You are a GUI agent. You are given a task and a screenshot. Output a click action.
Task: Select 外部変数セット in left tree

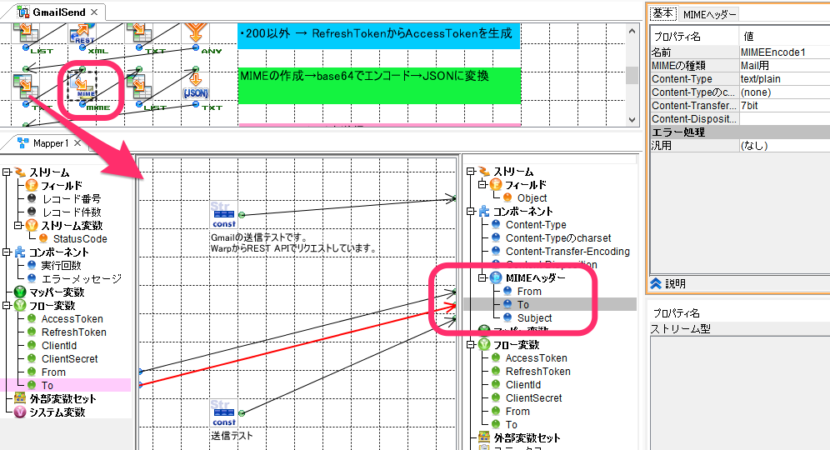tap(62, 398)
